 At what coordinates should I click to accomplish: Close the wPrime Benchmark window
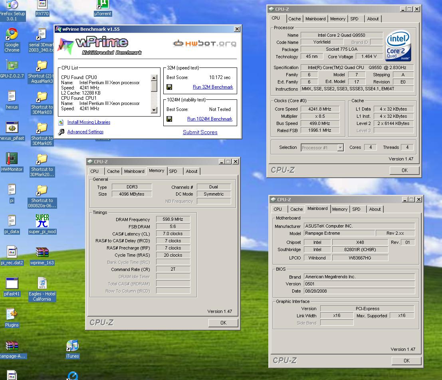237,29
